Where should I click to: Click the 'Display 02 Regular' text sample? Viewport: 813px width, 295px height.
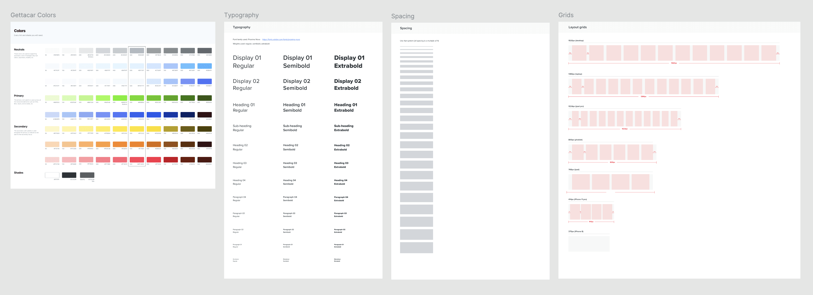tap(247, 85)
